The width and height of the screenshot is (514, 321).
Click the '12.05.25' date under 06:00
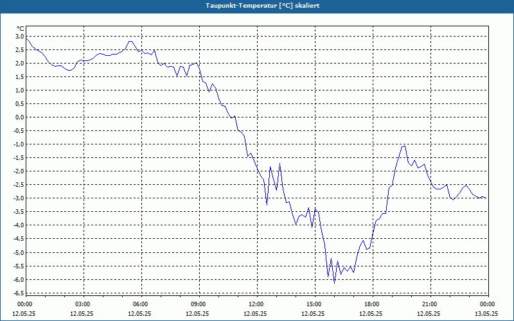point(139,313)
